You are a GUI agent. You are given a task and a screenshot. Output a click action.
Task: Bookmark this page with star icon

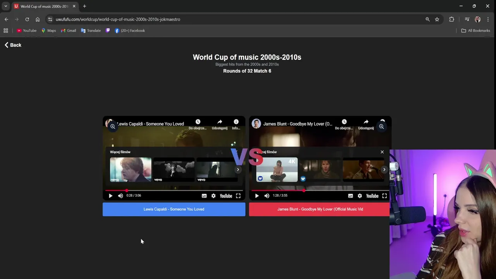click(x=437, y=19)
